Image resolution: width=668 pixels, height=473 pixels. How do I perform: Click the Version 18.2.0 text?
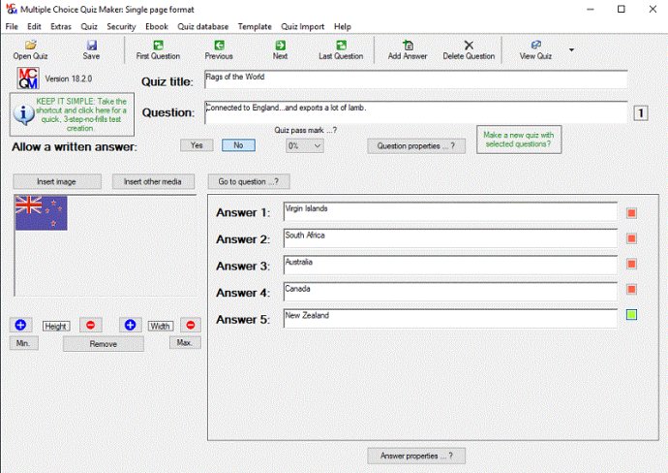[69, 79]
